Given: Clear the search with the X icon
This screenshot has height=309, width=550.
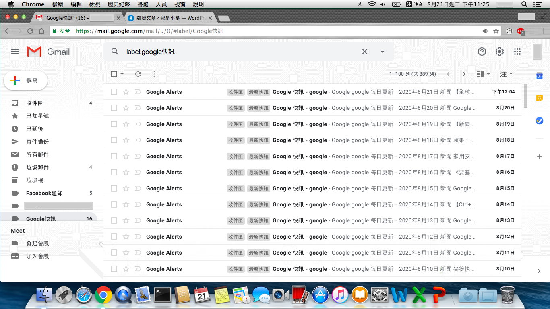Looking at the screenshot, I should point(365,51).
